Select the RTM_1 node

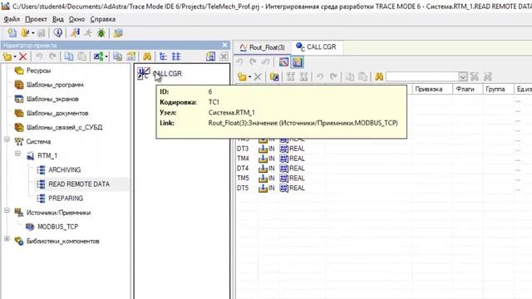point(47,155)
